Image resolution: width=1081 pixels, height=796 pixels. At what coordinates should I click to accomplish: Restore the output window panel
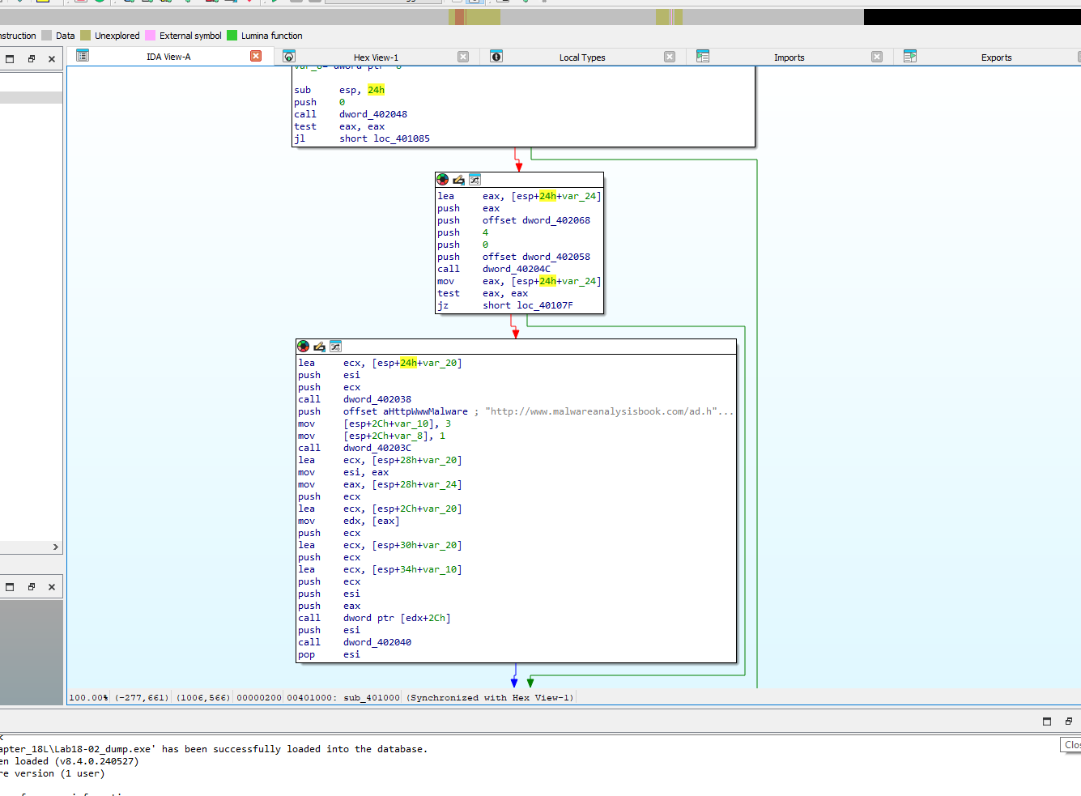pos(1069,722)
